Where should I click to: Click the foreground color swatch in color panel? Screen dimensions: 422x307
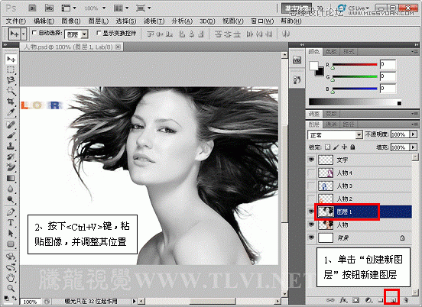point(313,66)
